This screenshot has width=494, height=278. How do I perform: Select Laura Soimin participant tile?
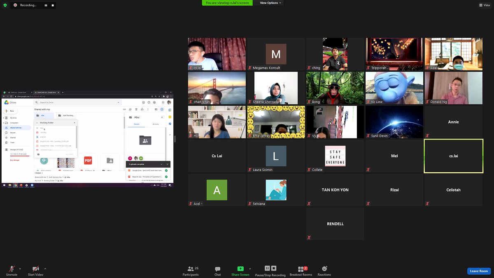pyautogui.click(x=276, y=156)
